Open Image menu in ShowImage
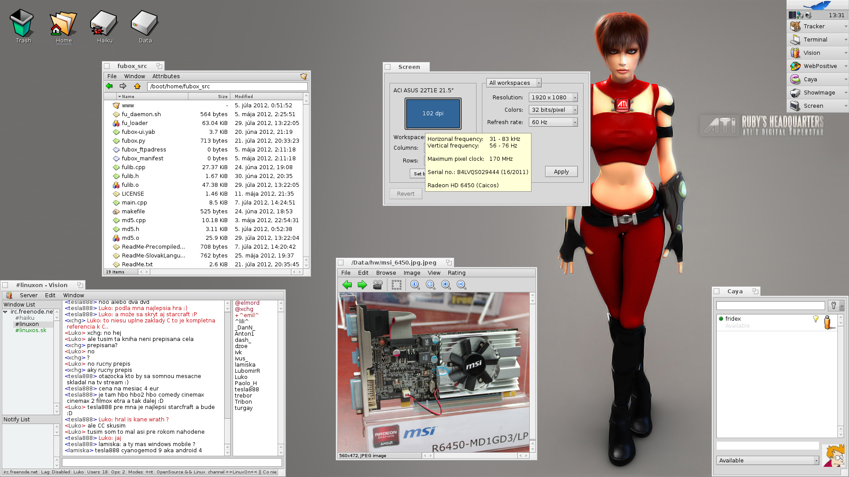This screenshot has height=477, width=849. (x=412, y=273)
